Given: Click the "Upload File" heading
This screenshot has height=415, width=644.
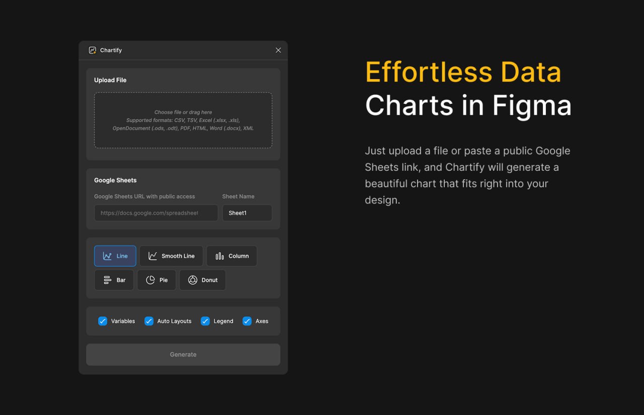Looking at the screenshot, I should click(x=110, y=80).
